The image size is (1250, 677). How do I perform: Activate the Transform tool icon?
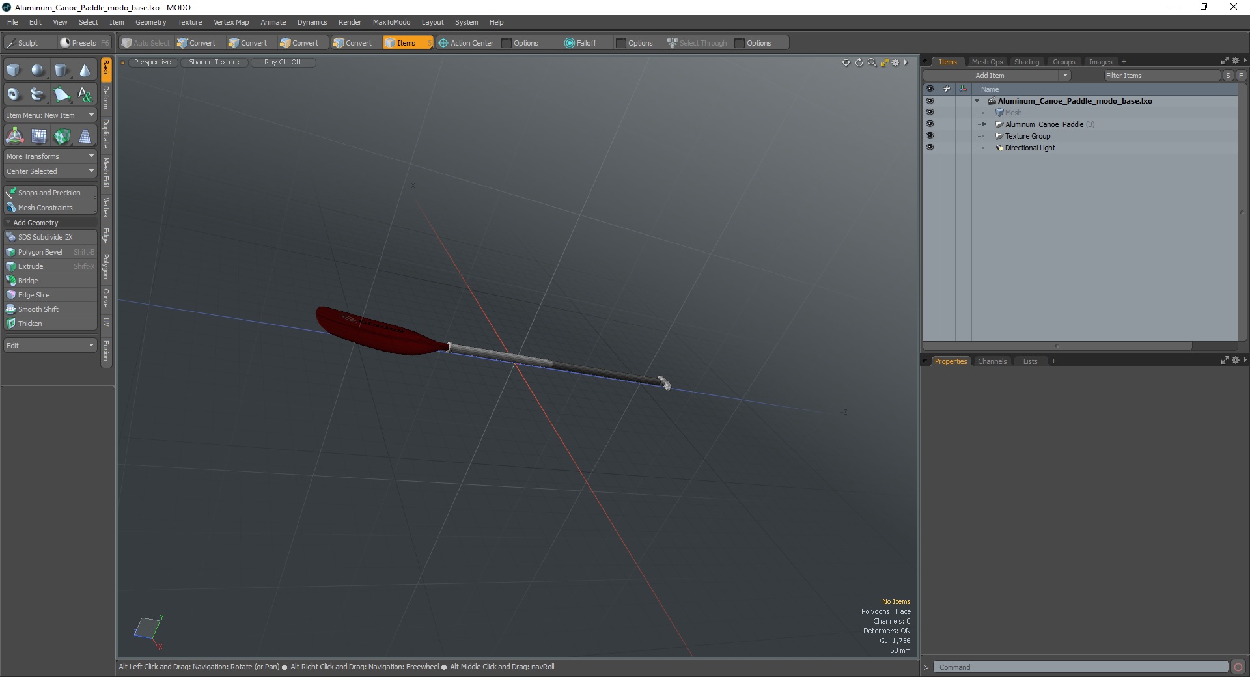coord(14,136)
